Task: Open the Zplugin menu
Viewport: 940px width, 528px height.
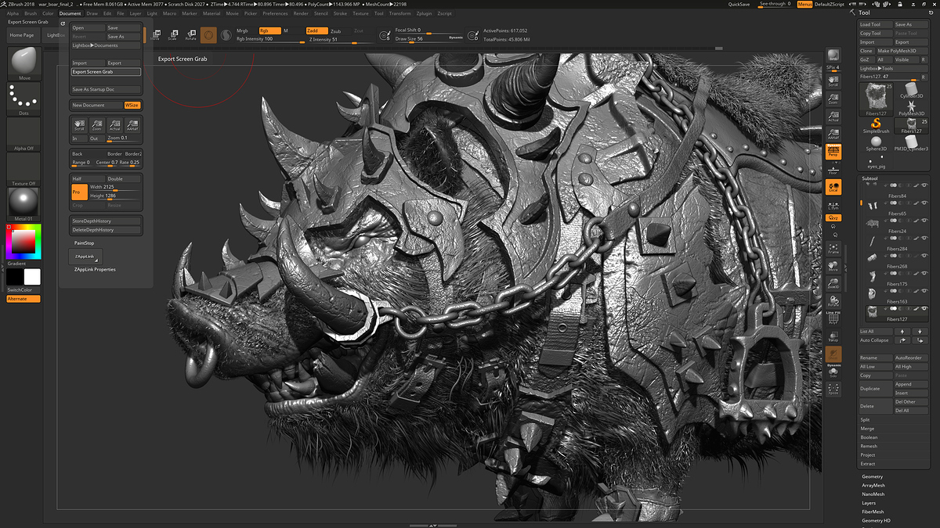Action: tap(424, 13)
